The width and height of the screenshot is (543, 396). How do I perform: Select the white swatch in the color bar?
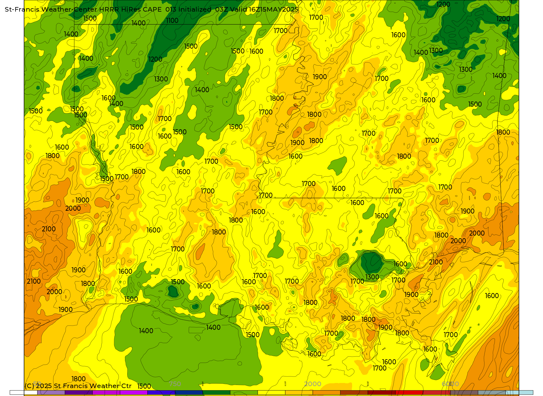pos(23,392)
